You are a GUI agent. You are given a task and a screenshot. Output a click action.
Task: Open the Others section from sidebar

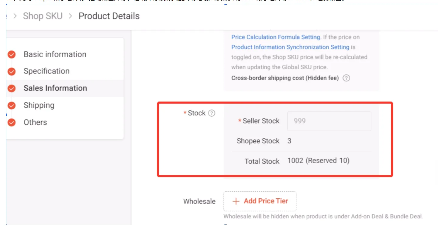click(35, 122)
